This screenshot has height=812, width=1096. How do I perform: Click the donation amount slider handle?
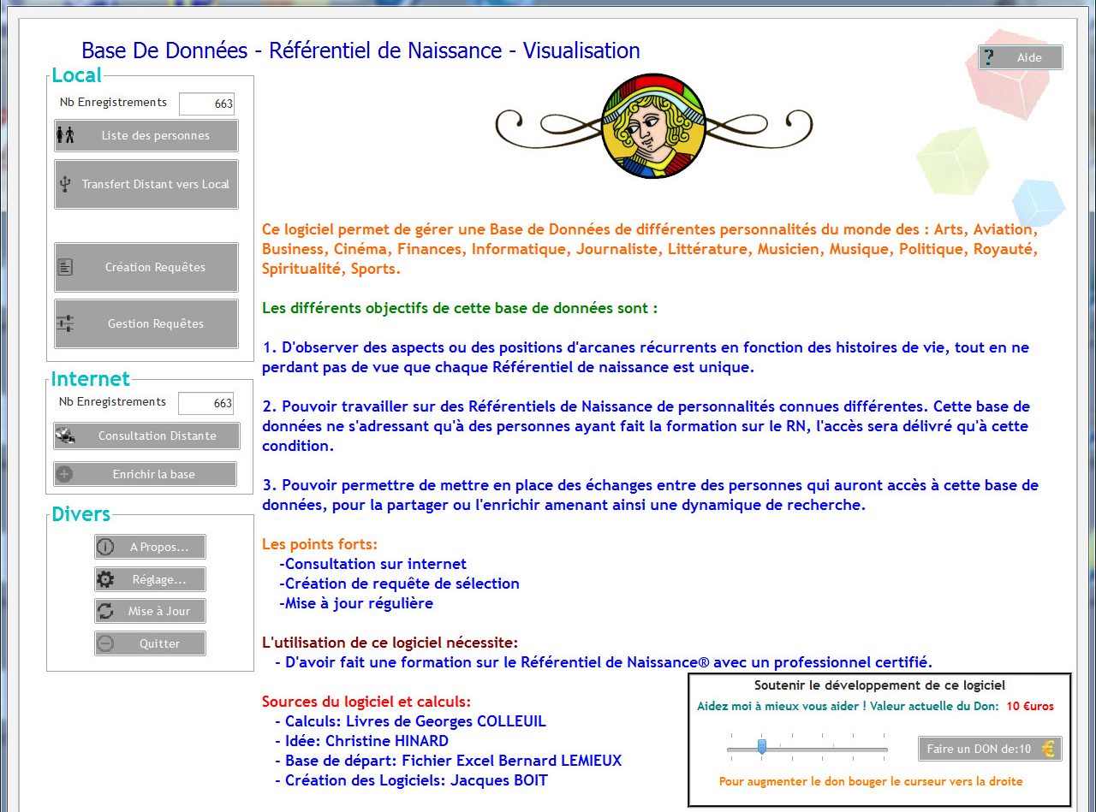(x=762, y=747)
